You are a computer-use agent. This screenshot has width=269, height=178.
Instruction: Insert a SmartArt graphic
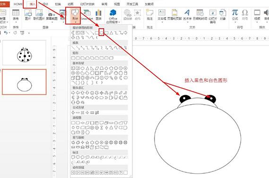87,15
